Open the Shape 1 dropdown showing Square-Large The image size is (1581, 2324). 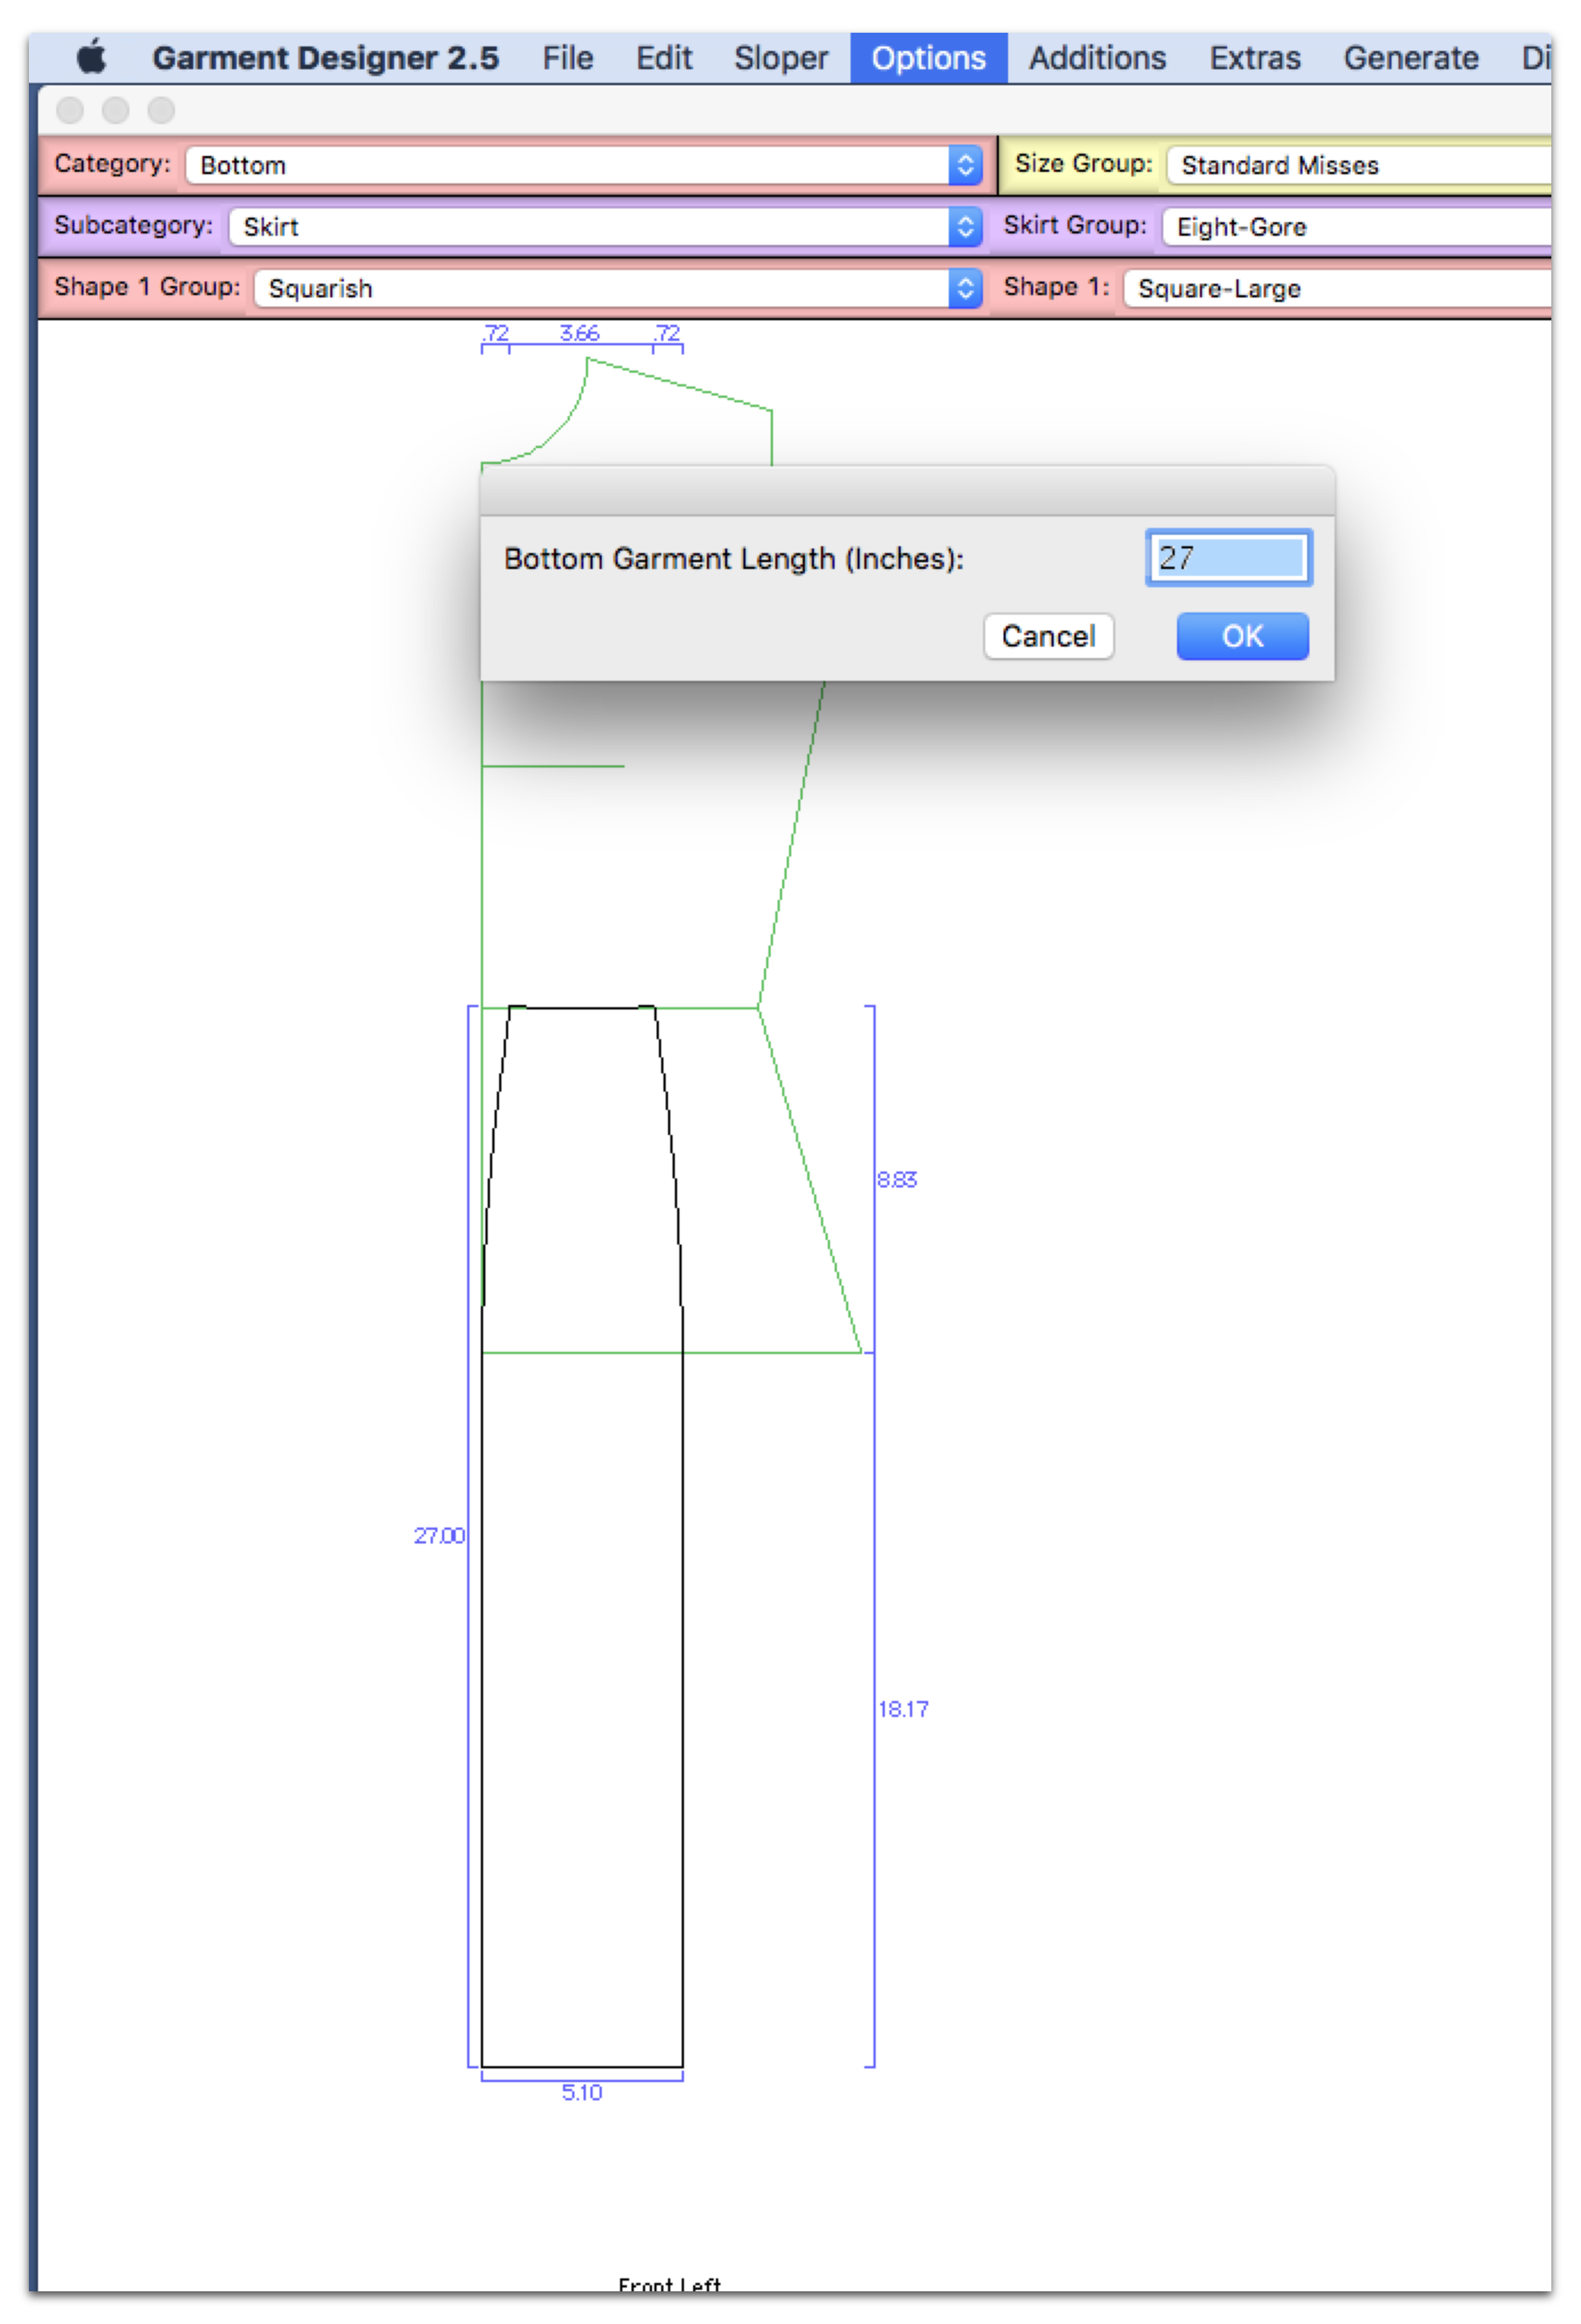coord(1338,289)
